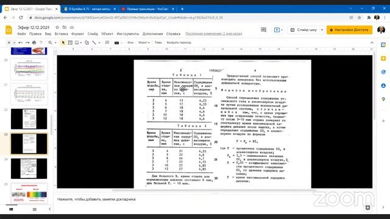Check the cloud save status icon

pyautogui.click(x=72, y=27)
